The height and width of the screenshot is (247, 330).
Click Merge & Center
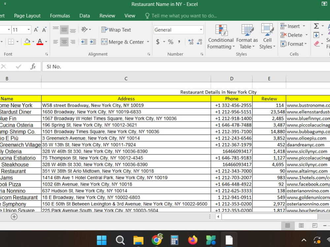point(122,42)
